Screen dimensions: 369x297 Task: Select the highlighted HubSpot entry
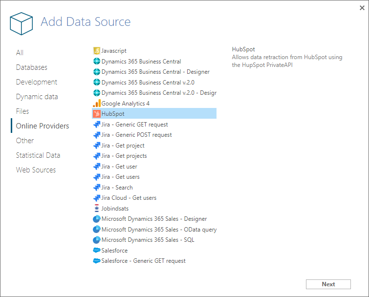coord(154,114)
